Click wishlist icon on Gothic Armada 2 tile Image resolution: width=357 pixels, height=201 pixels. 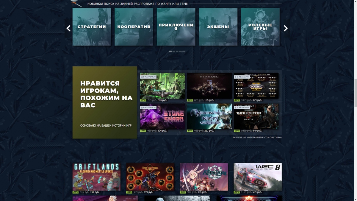tap(241, 77)
